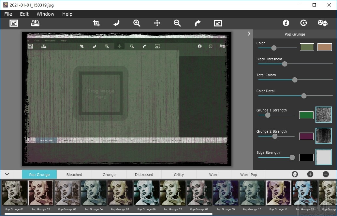Switch to the Distressed presets tab
Image resolution: width=337 pixels, height=216 pixels.
tap(144, 175)
